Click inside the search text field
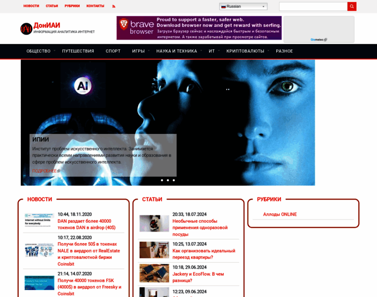 coord(314,6)
